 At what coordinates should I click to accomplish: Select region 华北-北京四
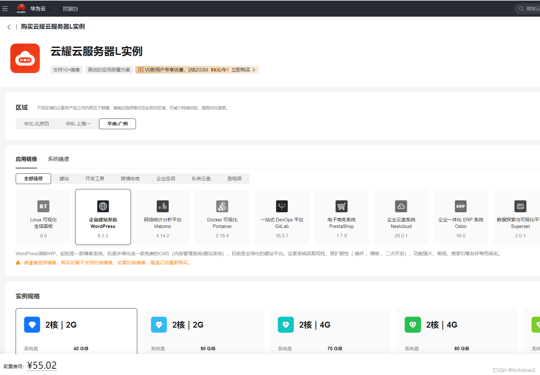coord(37,124)
